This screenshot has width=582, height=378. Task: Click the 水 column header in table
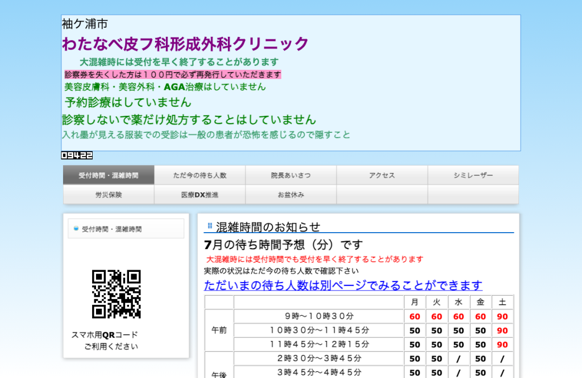(x=459, y=302)
